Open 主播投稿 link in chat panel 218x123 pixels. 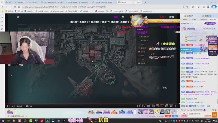pyautogui.click(x=189, y=16)
